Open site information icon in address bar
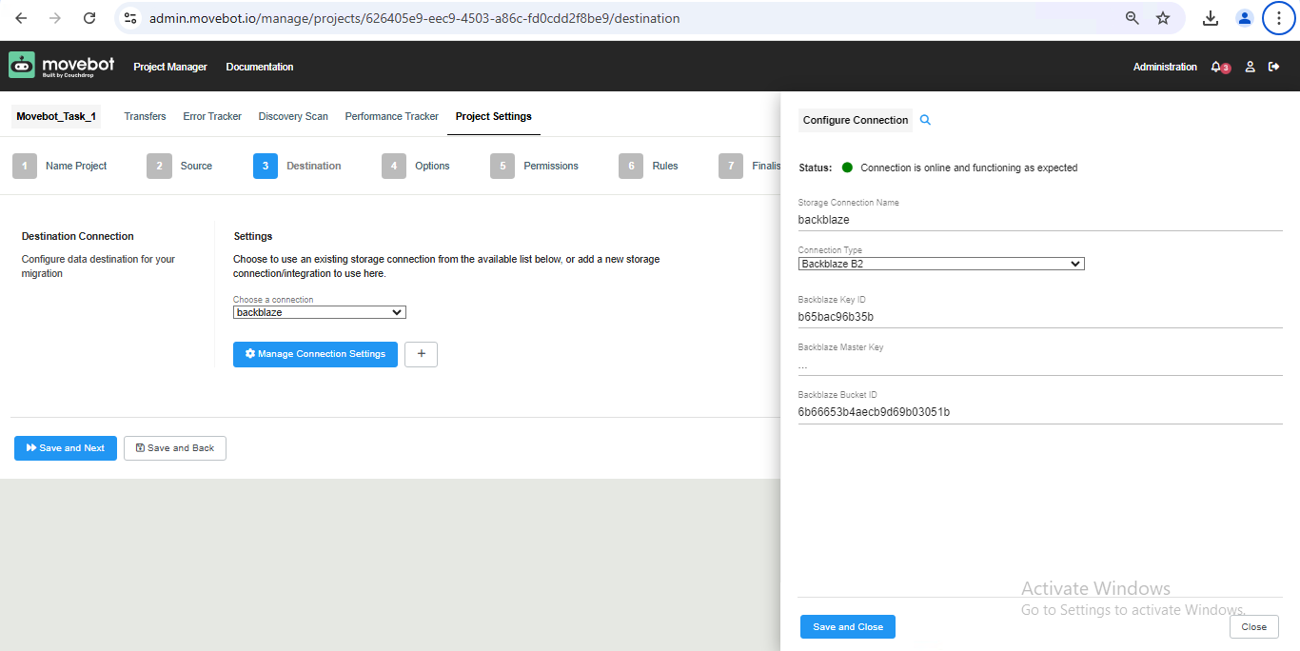This screenshot has height=651, width=1300. (131, 18)
